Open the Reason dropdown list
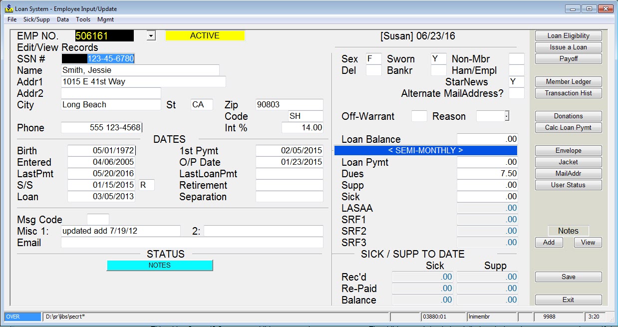This screenshot has height=327, width=618. (x=507, y=116)
